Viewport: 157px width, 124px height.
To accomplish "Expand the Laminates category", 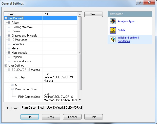I will pyautogui.click(x=9, y=44).
